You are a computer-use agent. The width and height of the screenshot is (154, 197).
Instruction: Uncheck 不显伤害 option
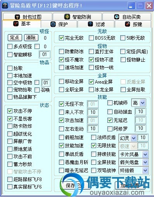tap(10, 119)
